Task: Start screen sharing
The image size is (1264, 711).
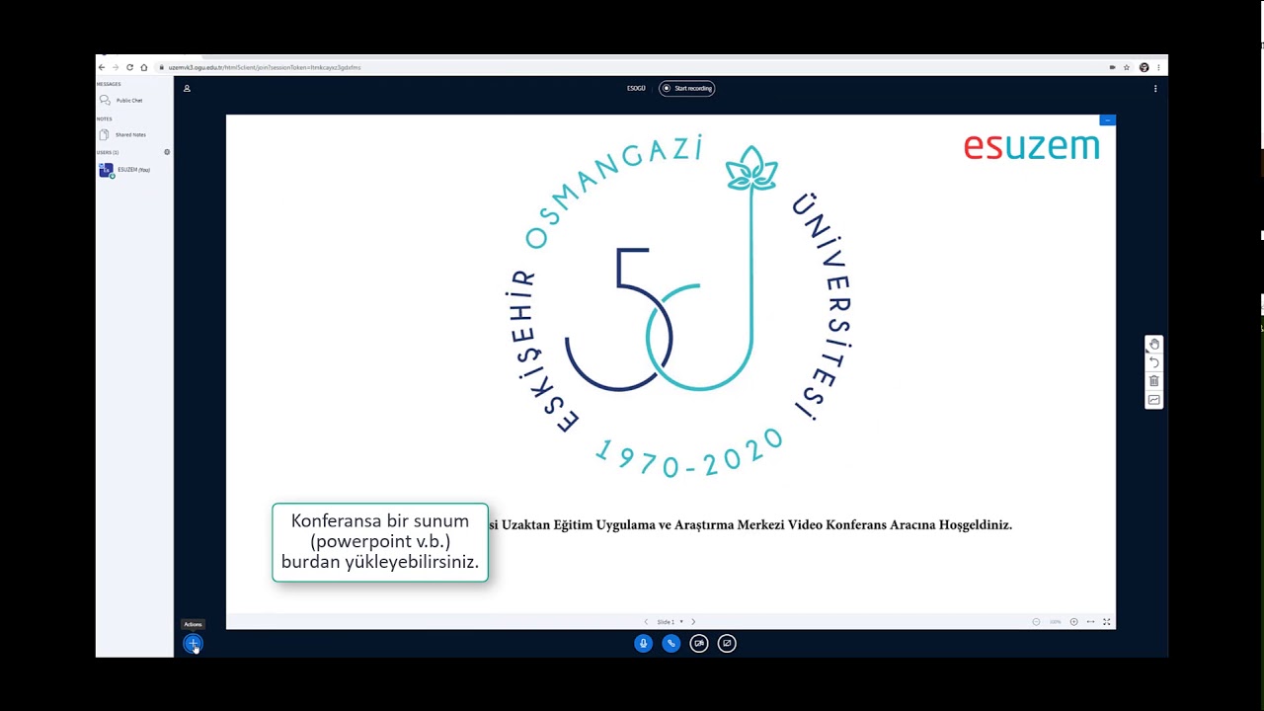Action: (727, 644)
